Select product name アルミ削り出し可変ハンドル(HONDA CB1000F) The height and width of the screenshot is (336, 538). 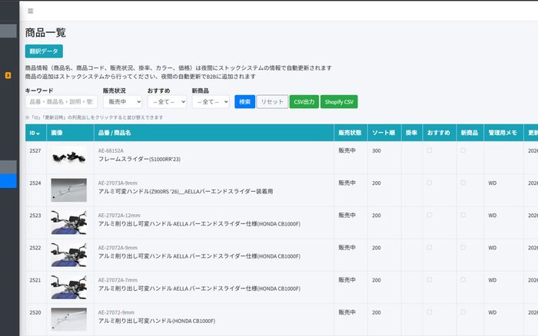[157, 321]
